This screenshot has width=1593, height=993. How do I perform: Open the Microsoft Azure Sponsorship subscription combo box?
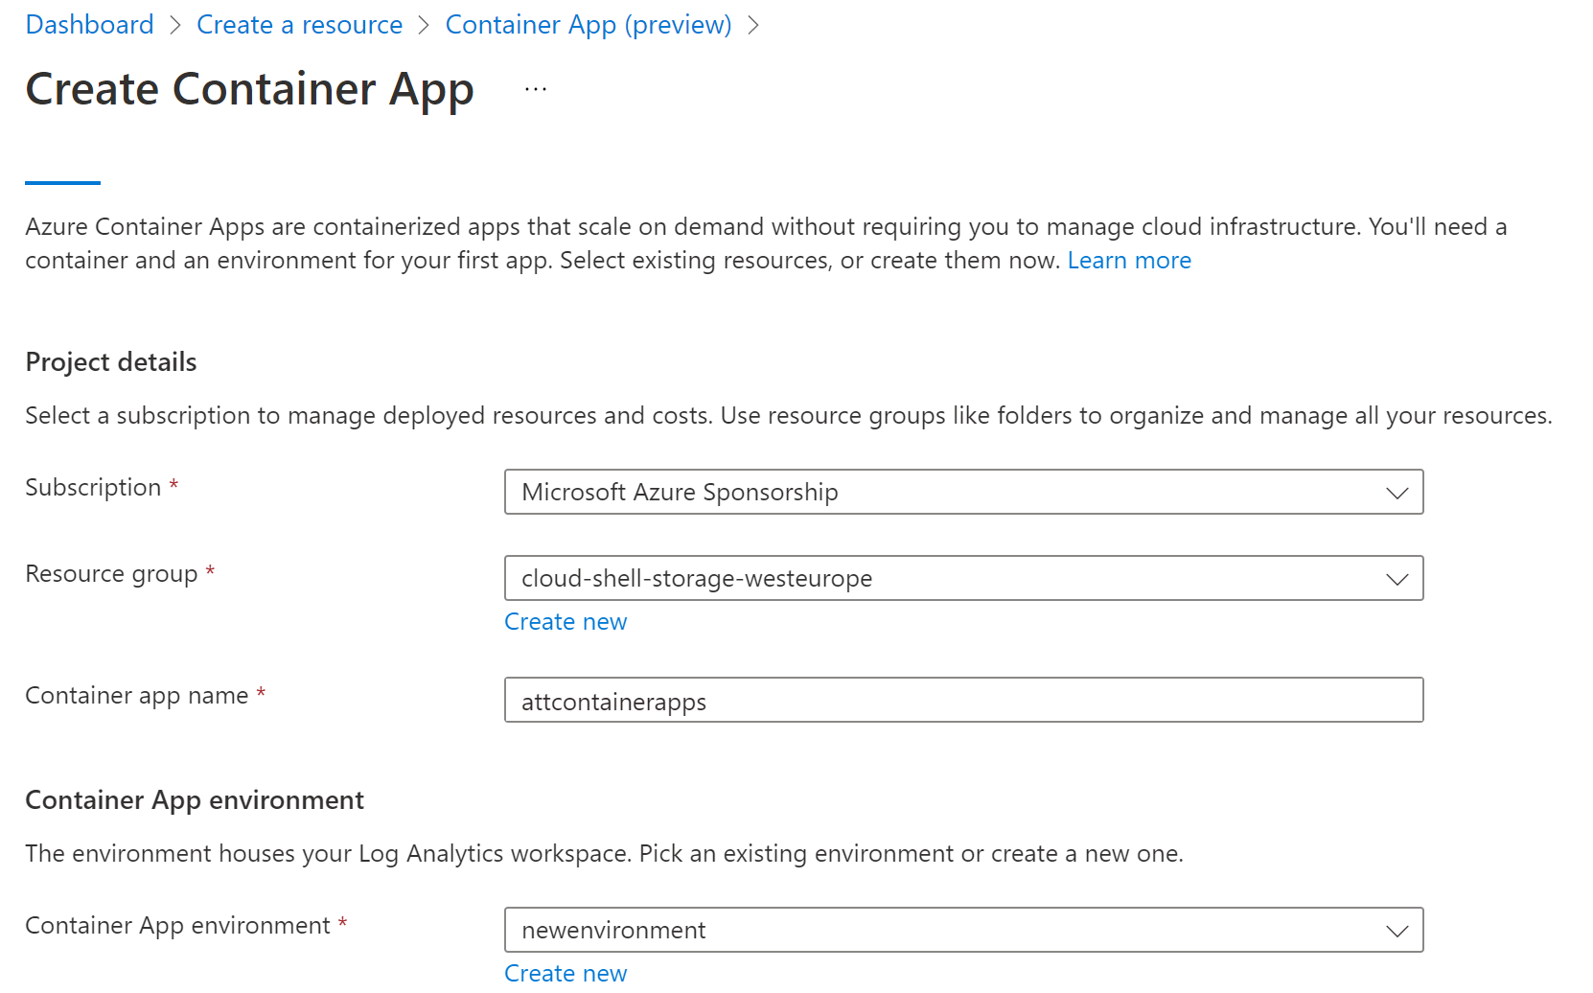tap(963, 492)
